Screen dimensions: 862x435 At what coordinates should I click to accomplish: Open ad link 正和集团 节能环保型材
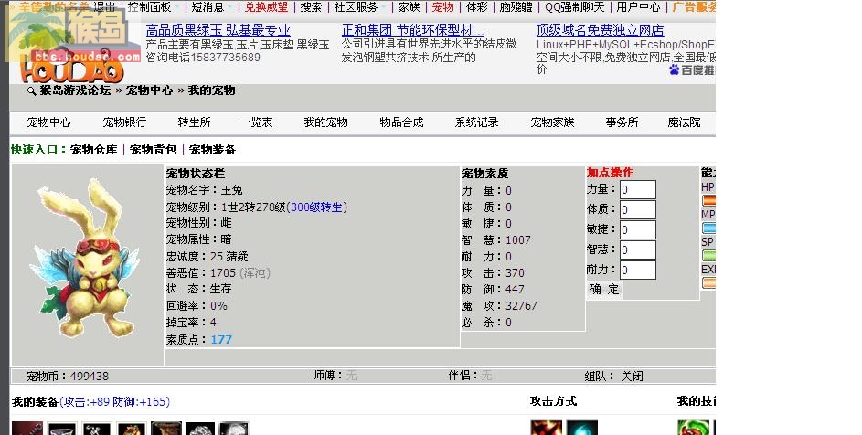[x=413, y=30]
